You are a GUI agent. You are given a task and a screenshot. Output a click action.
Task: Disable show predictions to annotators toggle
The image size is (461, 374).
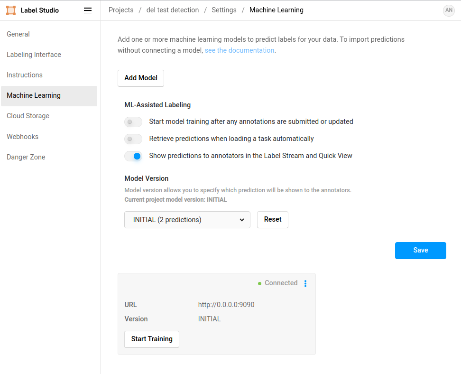133,156
